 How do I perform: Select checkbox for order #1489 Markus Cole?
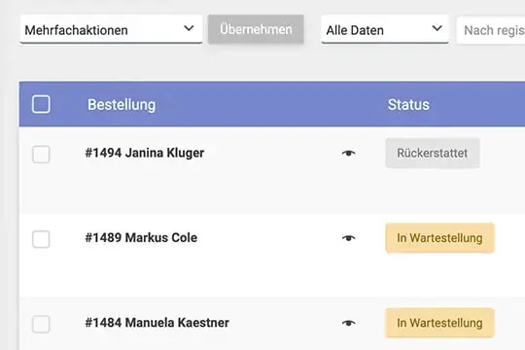click(41, 239)
